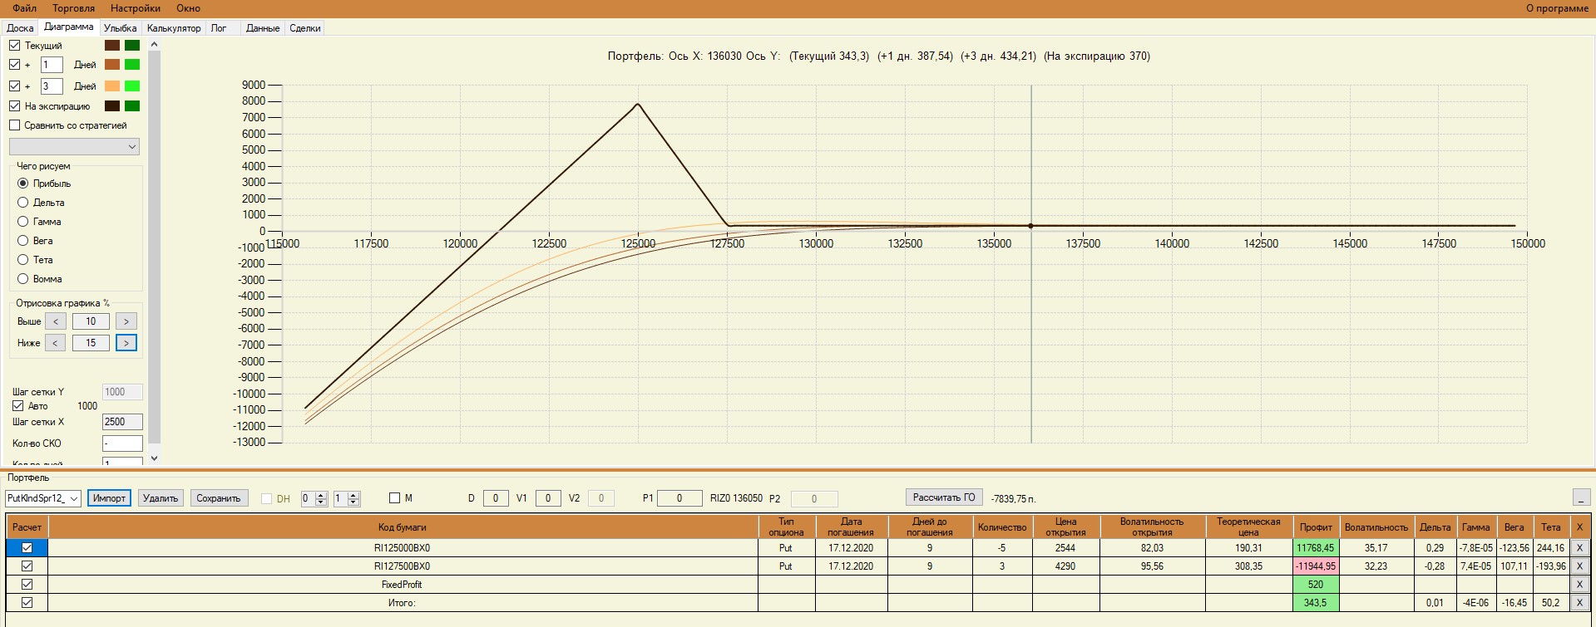Open the strategy comparison dropdown
This screenshot has width=1596, height=627.
pyautogui.click(x=74, y=147)
